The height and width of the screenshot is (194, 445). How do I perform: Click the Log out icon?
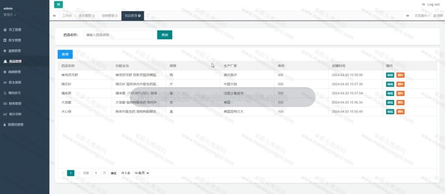[x=423, y=4]
